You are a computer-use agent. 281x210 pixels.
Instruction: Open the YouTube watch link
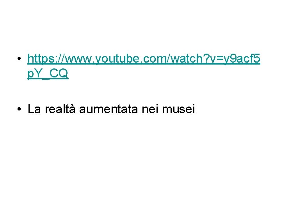click(x=144, y=59)
